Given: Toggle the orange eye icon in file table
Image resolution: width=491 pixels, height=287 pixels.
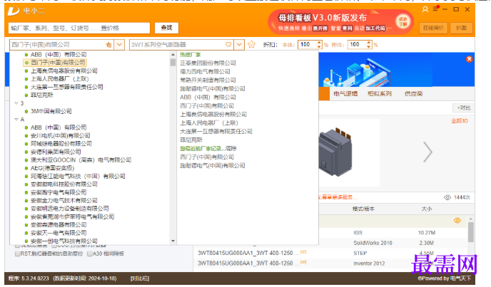Looking at the screenshot, I should coord(457,220).
